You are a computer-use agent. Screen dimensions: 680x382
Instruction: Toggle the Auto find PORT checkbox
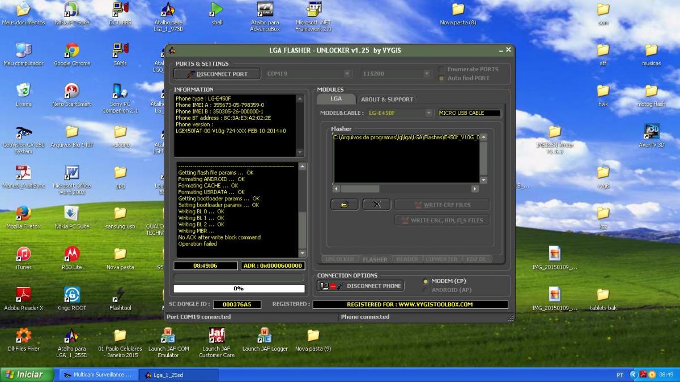tap(441, 78)
